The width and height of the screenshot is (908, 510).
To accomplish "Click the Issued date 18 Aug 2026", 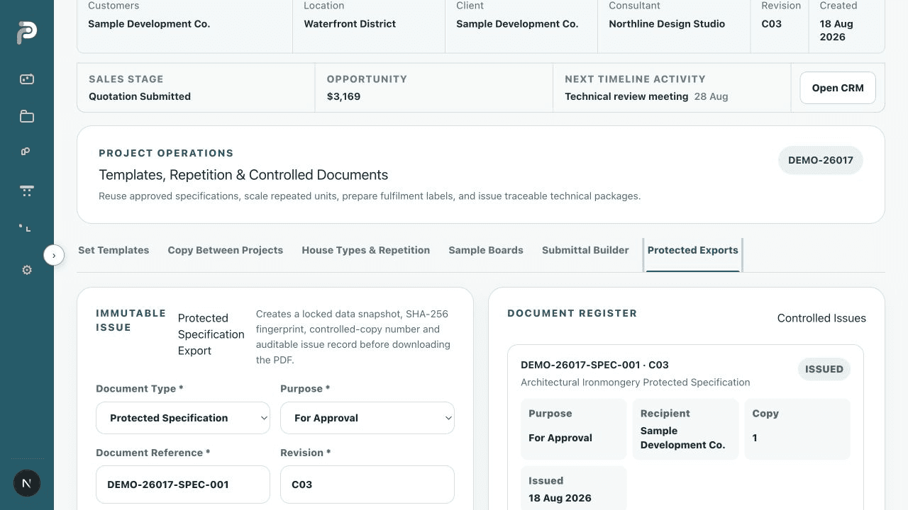I will point(560,498).
